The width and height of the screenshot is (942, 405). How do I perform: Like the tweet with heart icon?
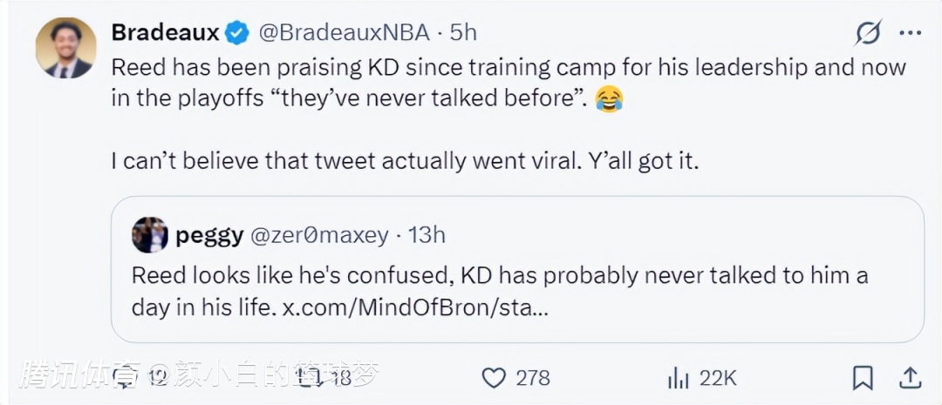(495, 377)
